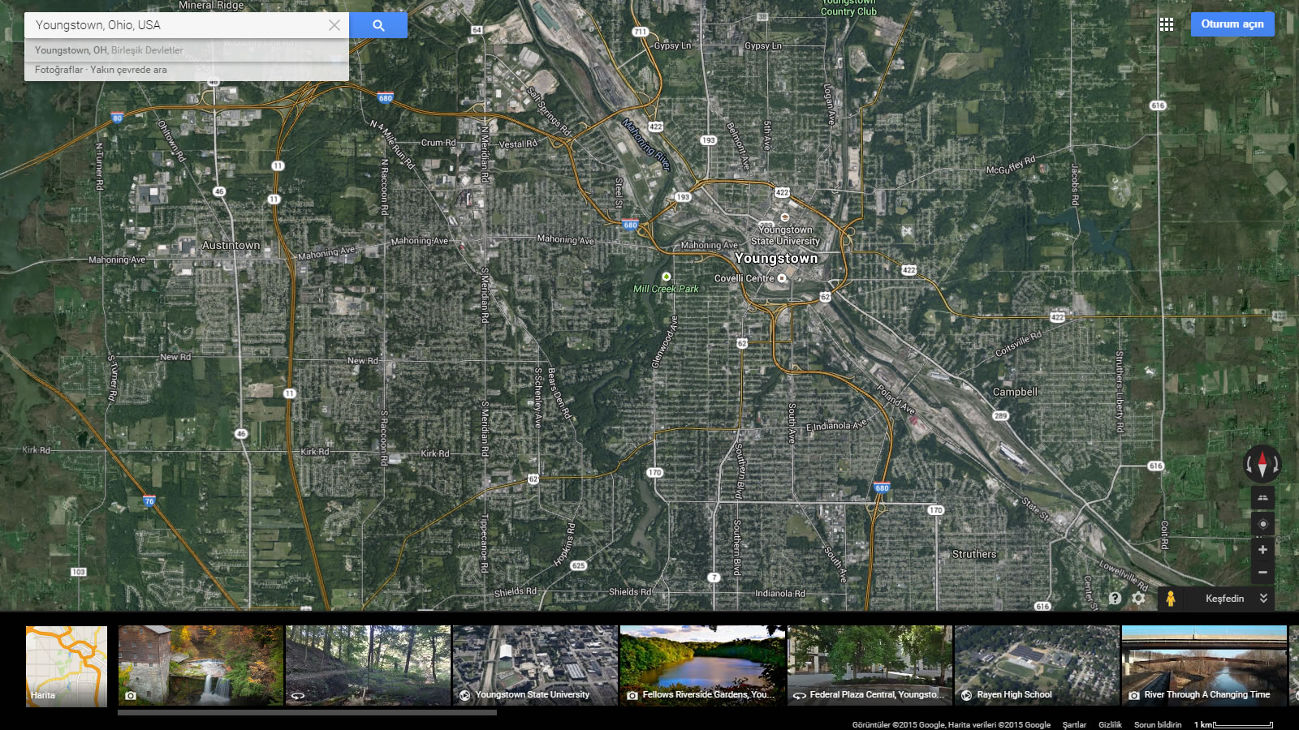Collapse the Keşfedin explore panel
The image size is (1299, 730).
tap(1263, 599)
